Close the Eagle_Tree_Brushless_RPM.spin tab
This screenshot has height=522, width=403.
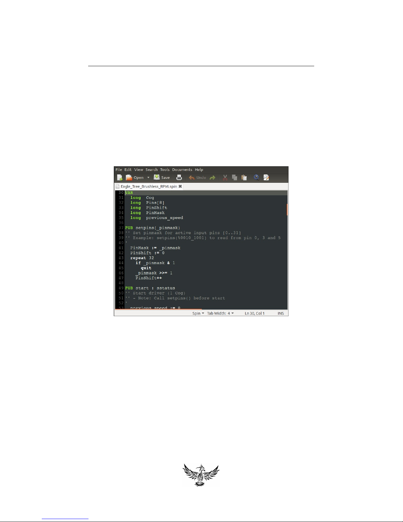pyautogui.click(x=180, y=186)
